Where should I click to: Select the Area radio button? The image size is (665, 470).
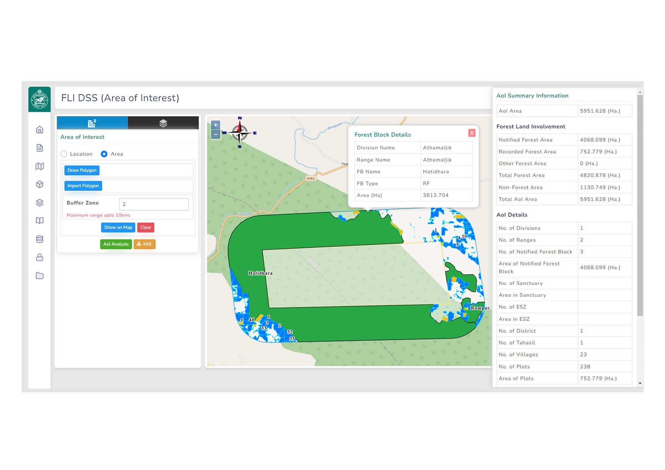click(104, 154)
